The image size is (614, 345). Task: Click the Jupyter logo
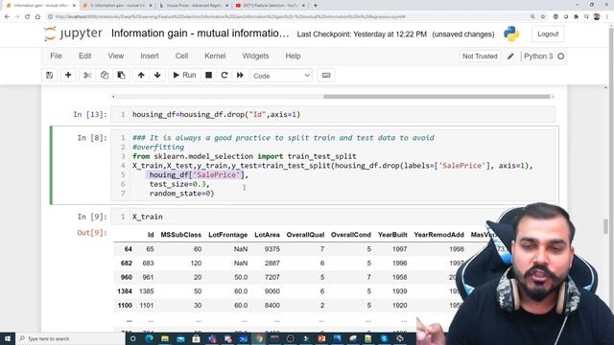[x=73, y=34]
